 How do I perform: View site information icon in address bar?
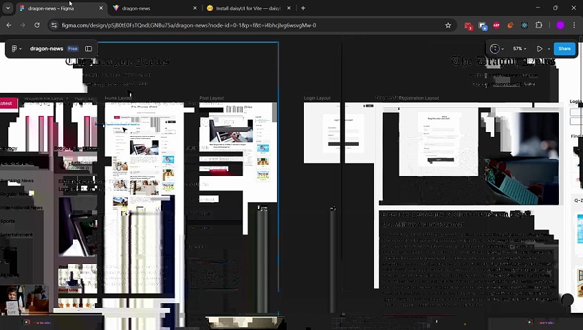tap(54, 25)
